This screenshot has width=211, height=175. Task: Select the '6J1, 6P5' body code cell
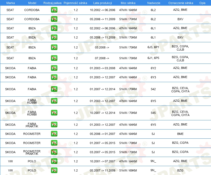tap(153, 58)
